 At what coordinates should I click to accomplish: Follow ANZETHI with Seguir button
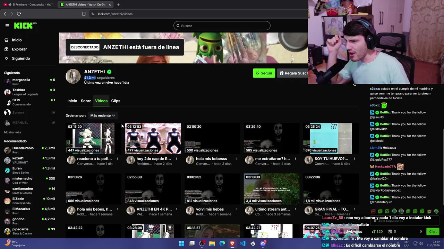pos(264,73)
